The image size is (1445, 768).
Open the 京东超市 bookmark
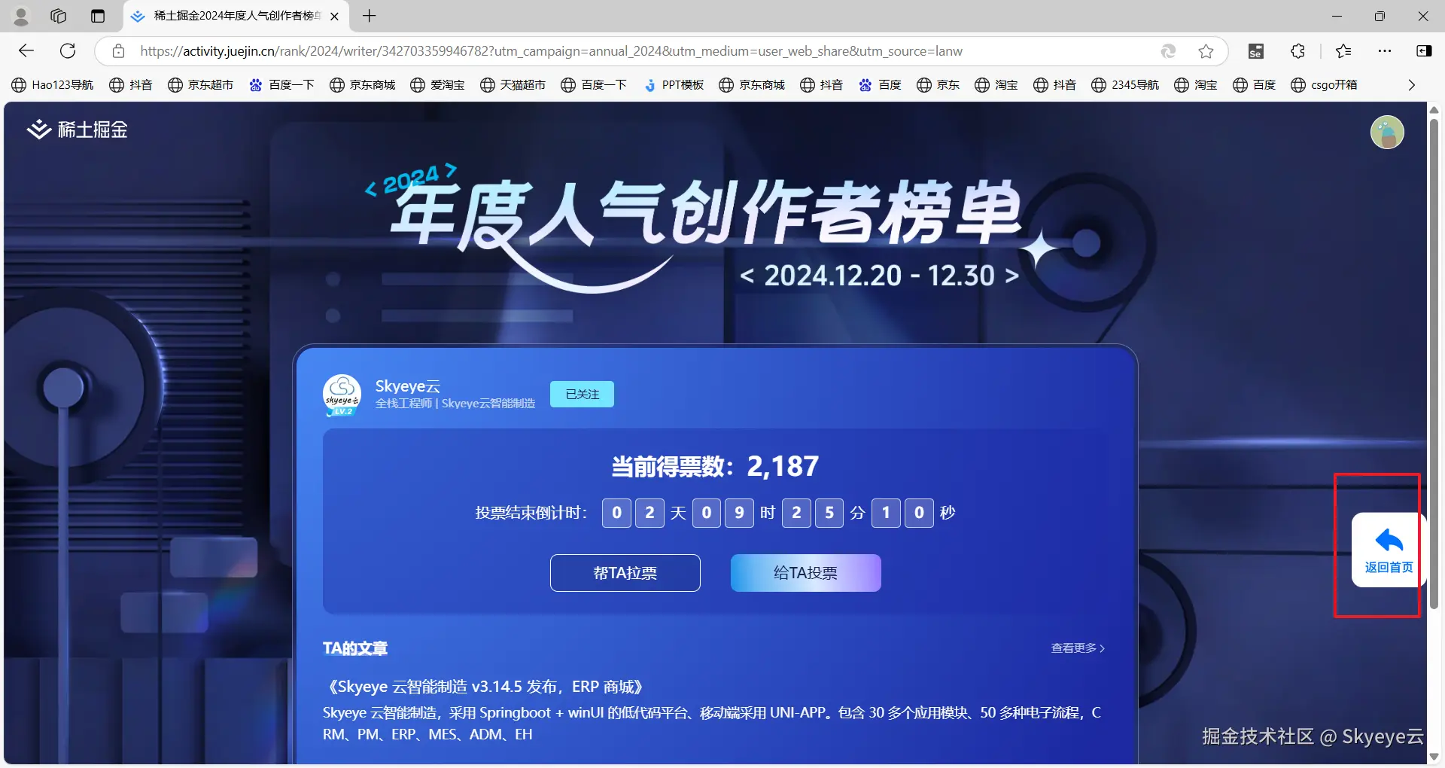[x=200, y=84]
